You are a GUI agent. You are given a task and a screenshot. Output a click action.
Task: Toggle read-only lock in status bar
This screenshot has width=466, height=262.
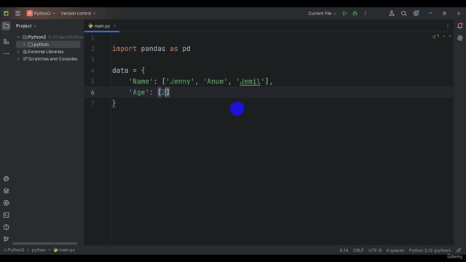click(x=459, y=250)
